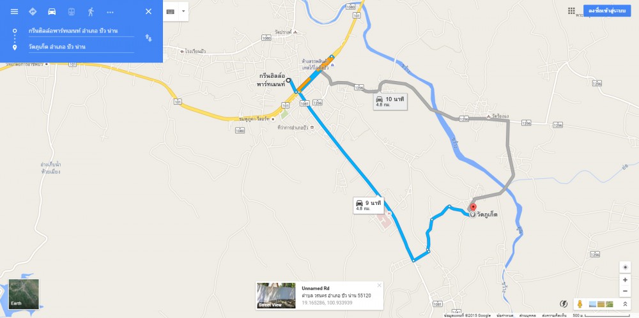Expand the imagery panel chevrons

pyautogui.click(x=625, y=304)
